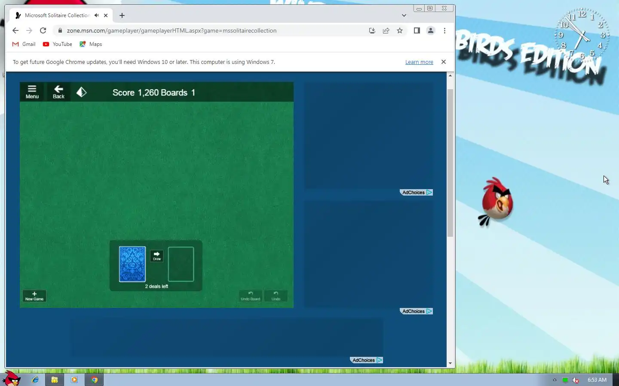Click the Chrome taskbar icon
Image resolution: width=619 pixels, height=386 pixels.
pos(94,380)
